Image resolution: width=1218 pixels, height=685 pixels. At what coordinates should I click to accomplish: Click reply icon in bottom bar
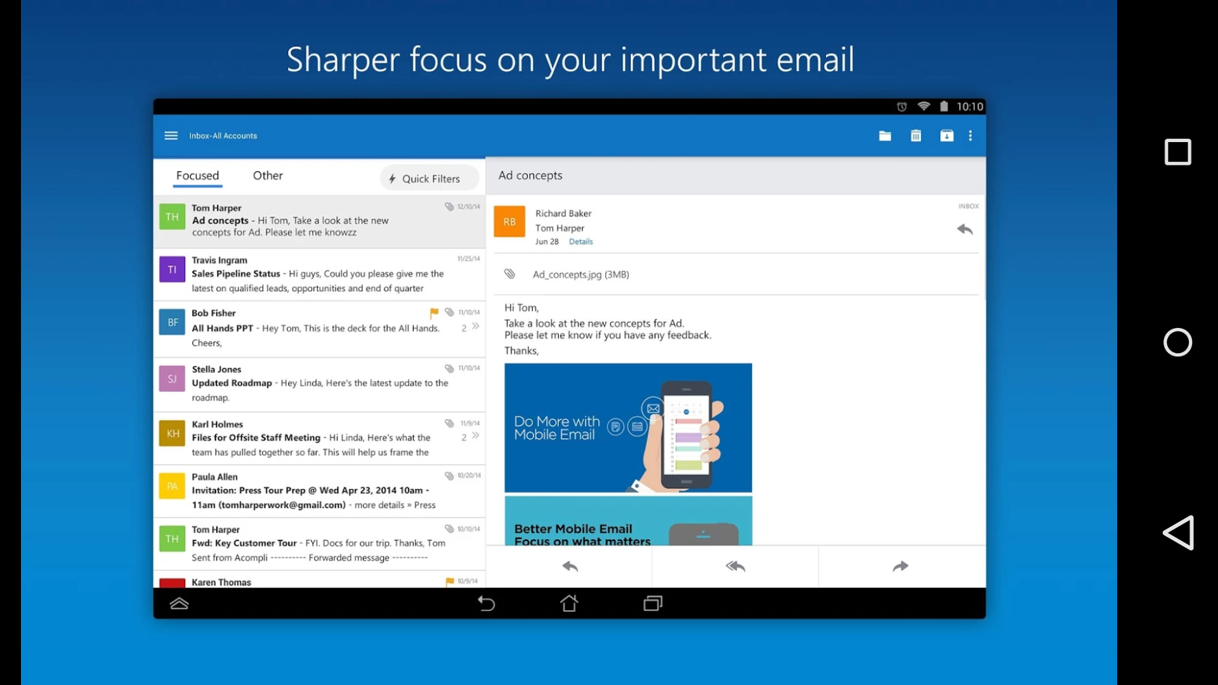pos(570,566)
